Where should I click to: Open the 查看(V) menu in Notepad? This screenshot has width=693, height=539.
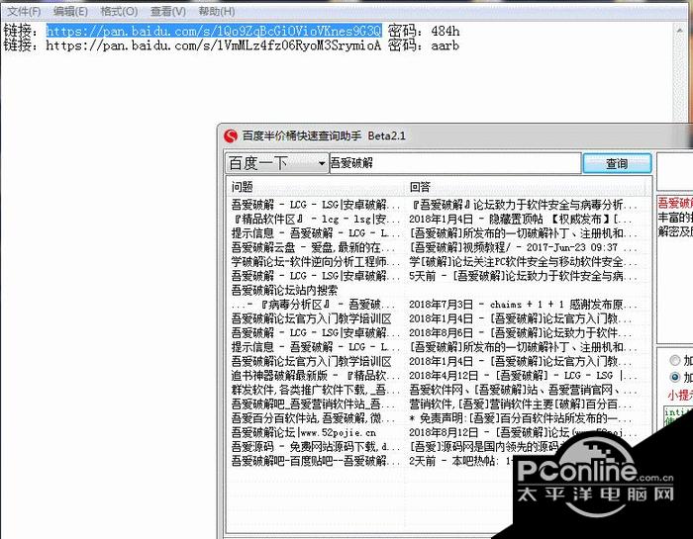click(x=168, y=12)
